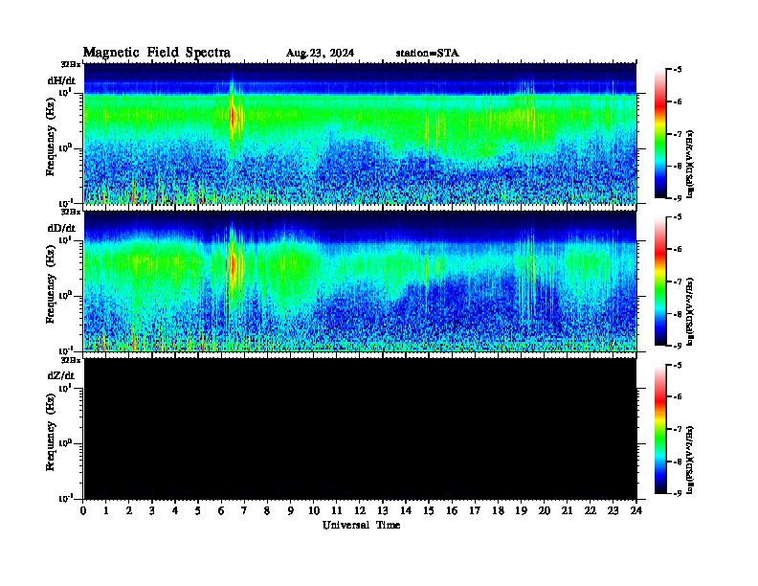Click the '-5' value on the dH/dt colorbar
758x586 pixels.
pos(677,70)
